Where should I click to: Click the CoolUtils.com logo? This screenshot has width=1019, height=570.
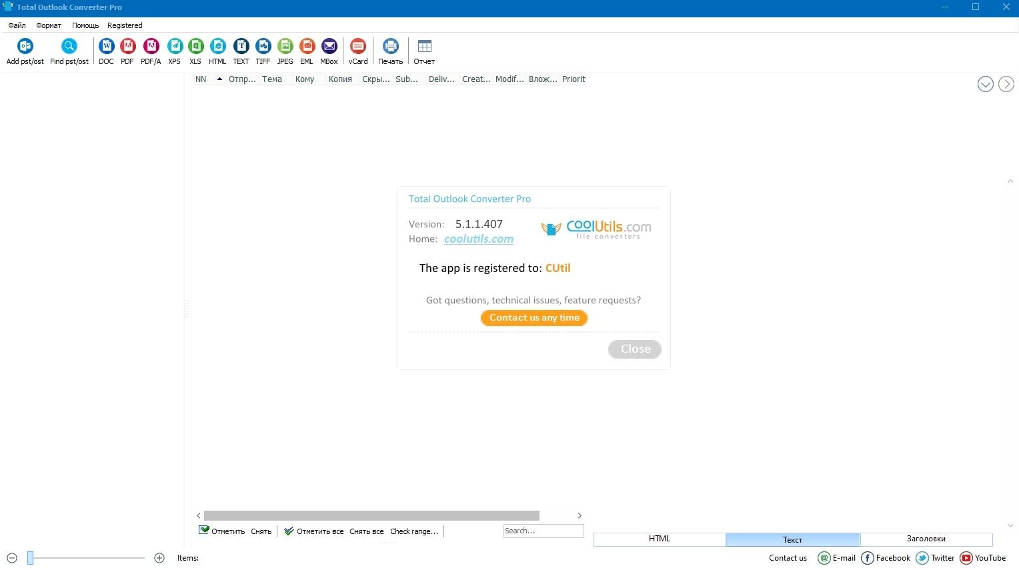[x=596, y=229]
